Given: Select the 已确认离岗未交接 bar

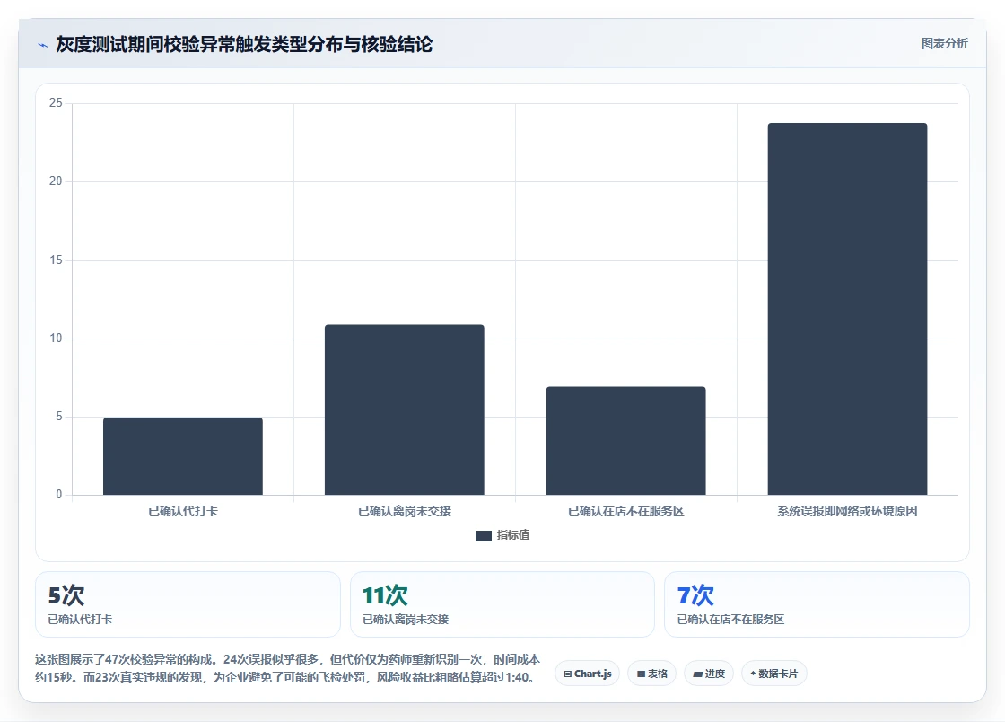Looking at the screenshot, I should [405, 409].
